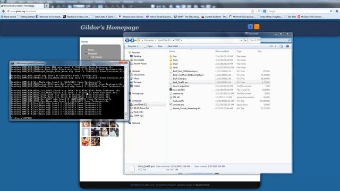This screenshot has height=191, width=340.
Task: Select the SDL.dll file icon
Action: click(171, 97)
